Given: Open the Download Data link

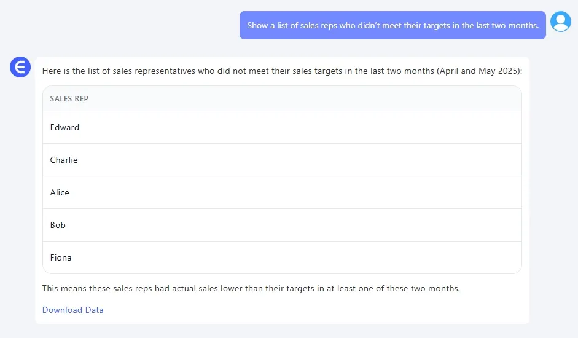Looking at the screenshot, I should click(x=72, y=310).
